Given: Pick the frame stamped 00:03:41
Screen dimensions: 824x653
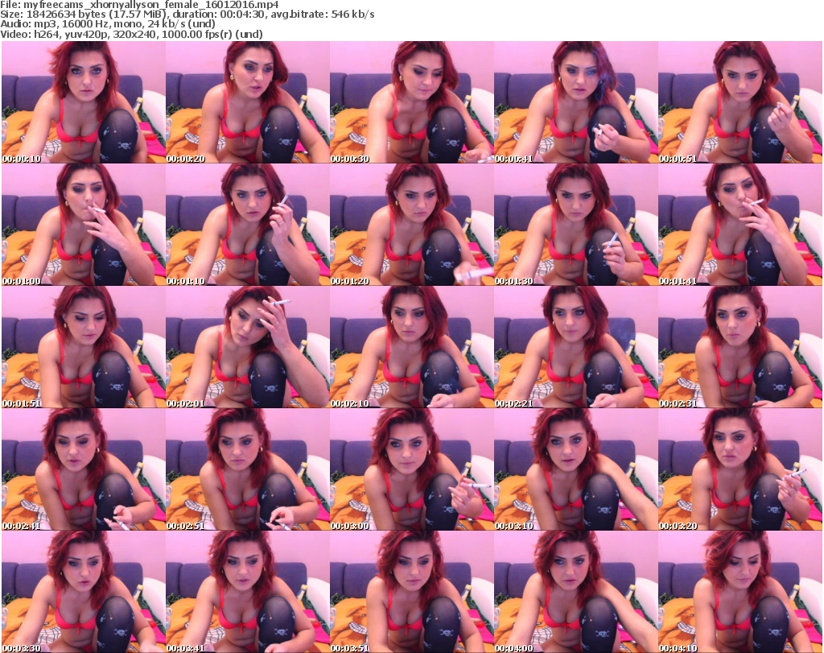Looking at the screenshot, I should click(248, 592).
